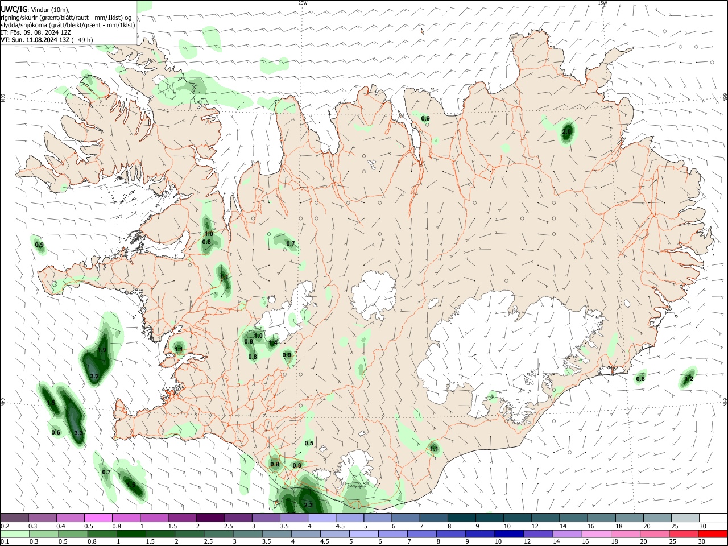Click the 20W longitude label
Screen dimensions: 728x546
(303, 3)
